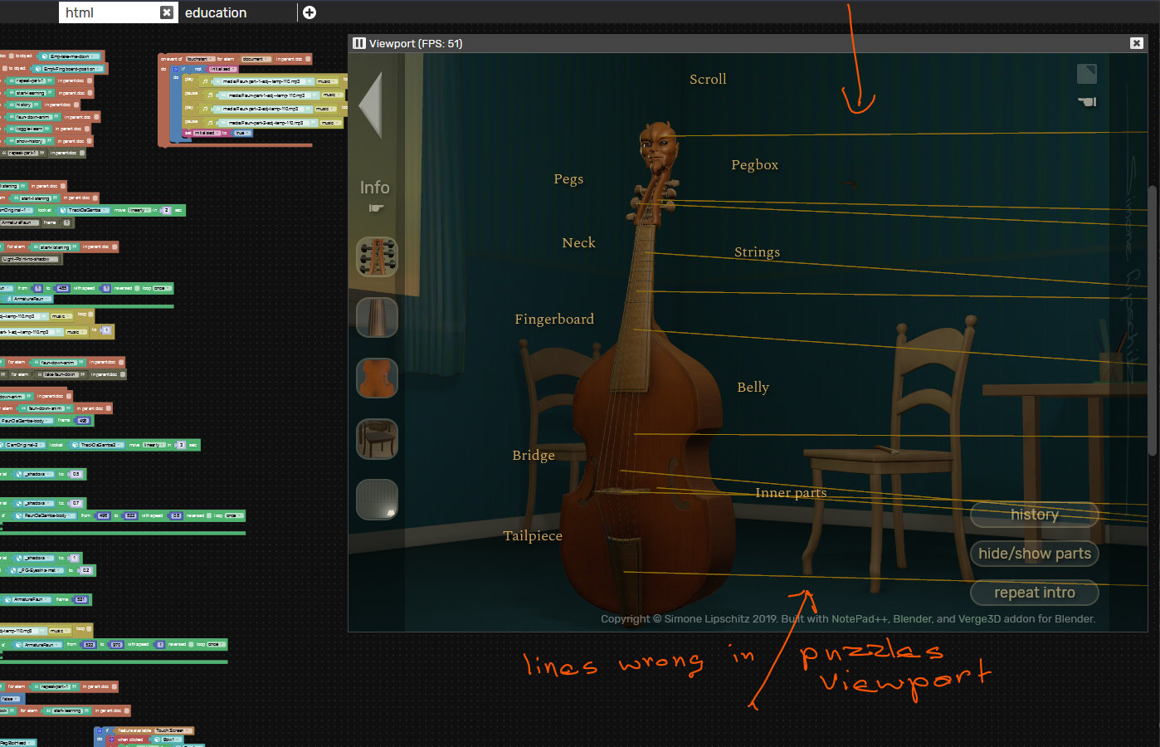Edit the 0.7 shadow value field
This screenshot has height=747, width=1160.
(x=76, y=503)
